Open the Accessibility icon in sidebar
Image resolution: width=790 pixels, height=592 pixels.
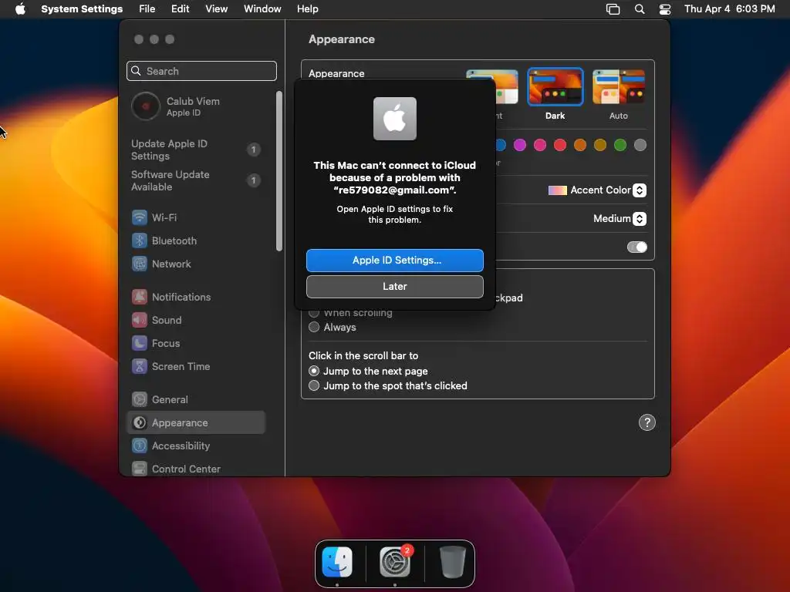[x=140, y=446]
